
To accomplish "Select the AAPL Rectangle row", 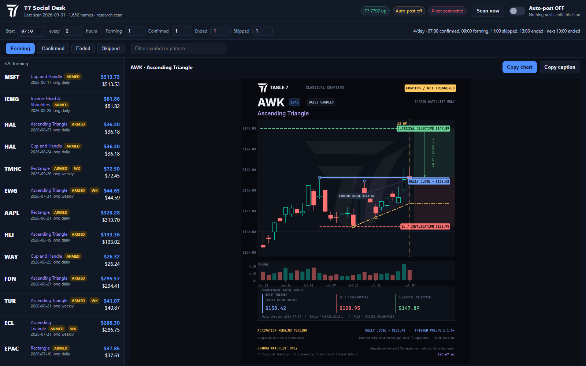I will coord(62,216).
